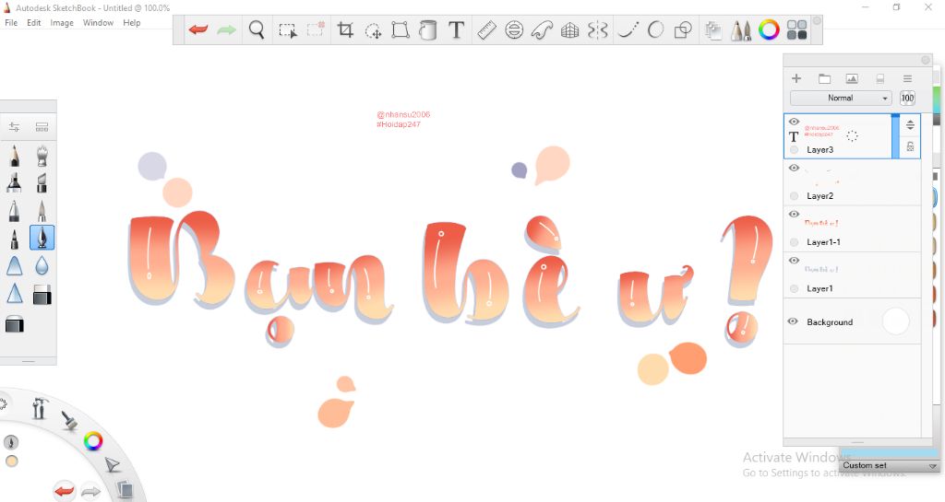This screenshot has height=502, width=945.
Task: Select the Hard Eraser brush
Action: click(42, 295)
